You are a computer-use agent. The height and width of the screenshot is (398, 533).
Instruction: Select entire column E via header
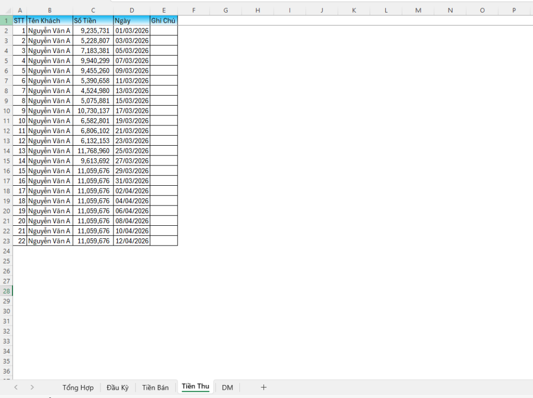[164, 10]
